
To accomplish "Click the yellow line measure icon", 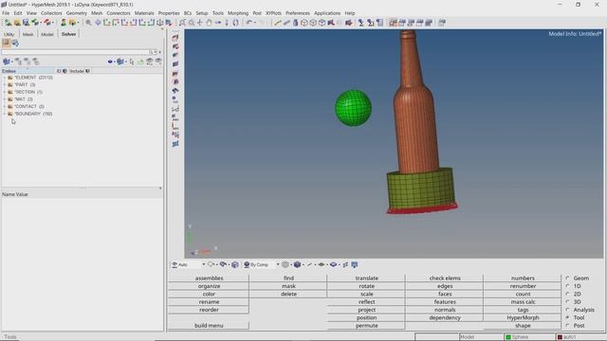I will (278, 23).
